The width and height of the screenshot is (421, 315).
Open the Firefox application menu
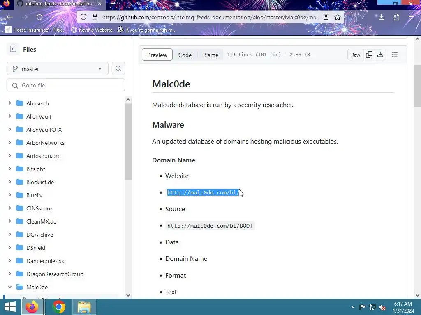pyautogui.click(x=411, y=17)
